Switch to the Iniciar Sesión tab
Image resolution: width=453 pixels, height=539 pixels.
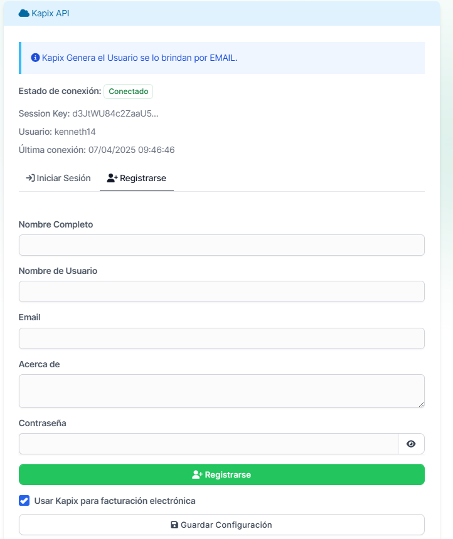coord(58,178)
